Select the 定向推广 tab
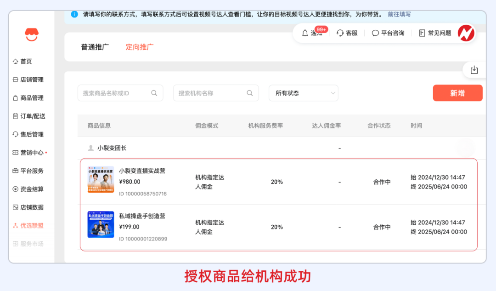This screenshot has width=496, height=291. pos(139,46)
